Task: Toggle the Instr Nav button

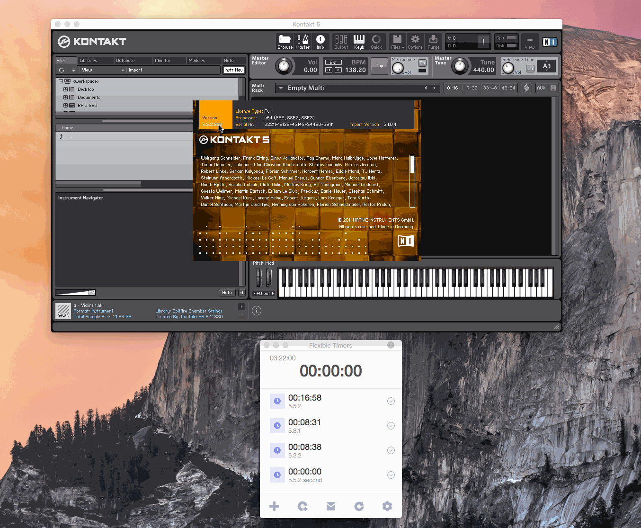Action: (x=234, y=70)
